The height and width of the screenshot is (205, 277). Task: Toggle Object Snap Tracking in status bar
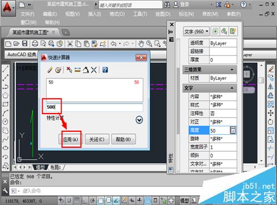click(x=116, y=200)
